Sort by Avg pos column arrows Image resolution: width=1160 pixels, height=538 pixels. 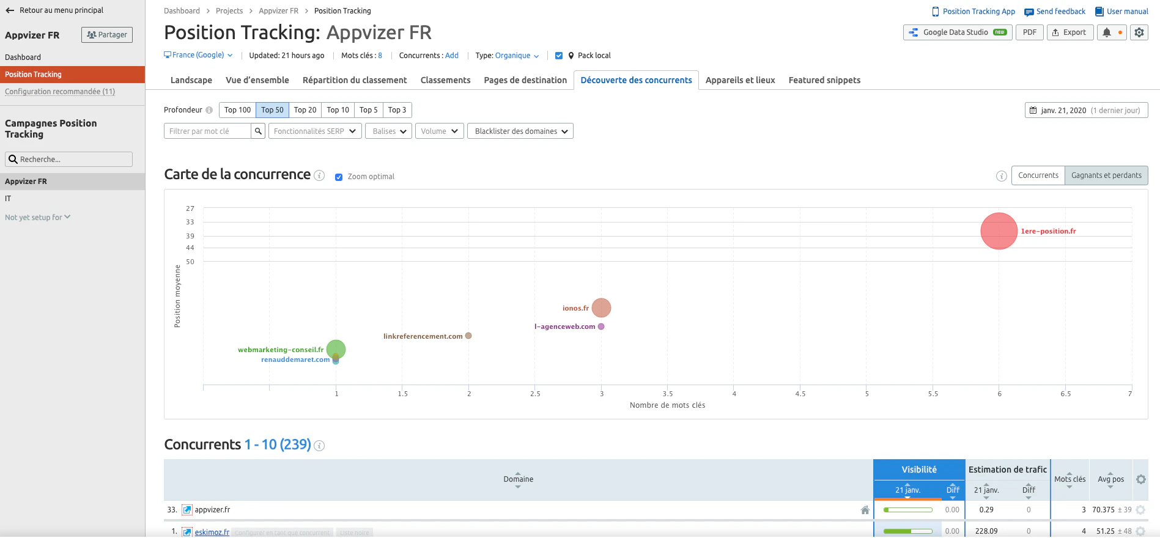point(1110,479)
